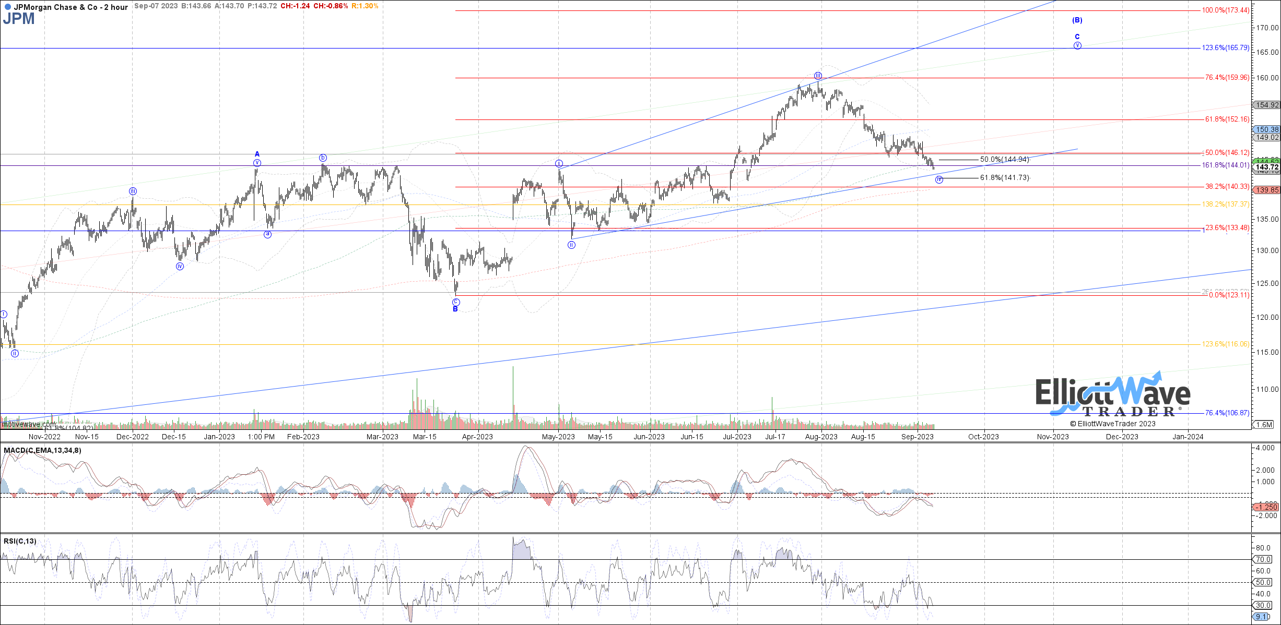Click the percent change CH:-0.86%
The image size is (1281, 625).
pyautogui.click(x=331, y=6)
